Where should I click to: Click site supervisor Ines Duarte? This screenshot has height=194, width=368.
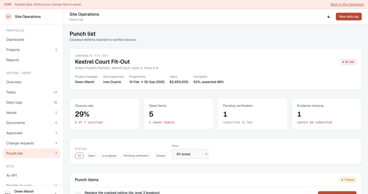click(x=112, y=82)
